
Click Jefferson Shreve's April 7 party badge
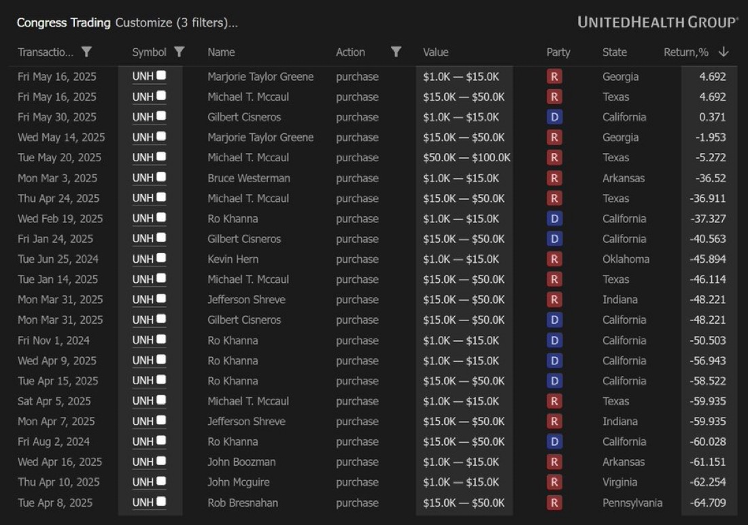coord(554,422)
